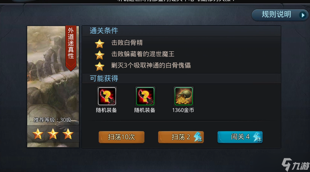
Task: Click the arrow icon on 规则说明
Action: click(303, 15)
